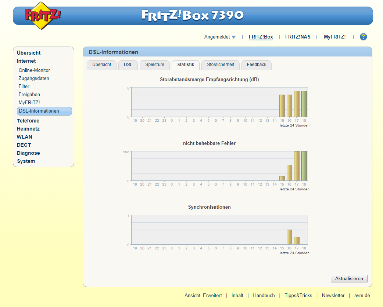Click hour 17 bar in nicht behebbare Fehler chart
Viewport: 383px width, 307px height.
point(297,166)
